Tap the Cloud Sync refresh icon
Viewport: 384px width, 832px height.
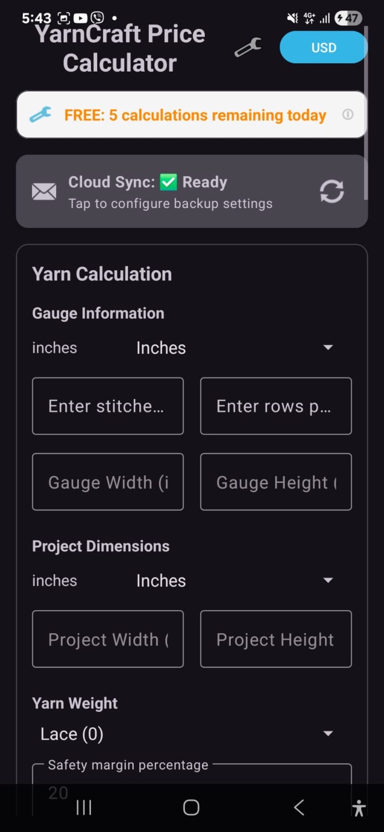(332, 192)
